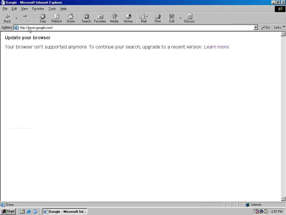Image resolution: width=286 pixels, height=215 pixels.
Task: Click the IE icon in the title bar
Action: [3, 3]
